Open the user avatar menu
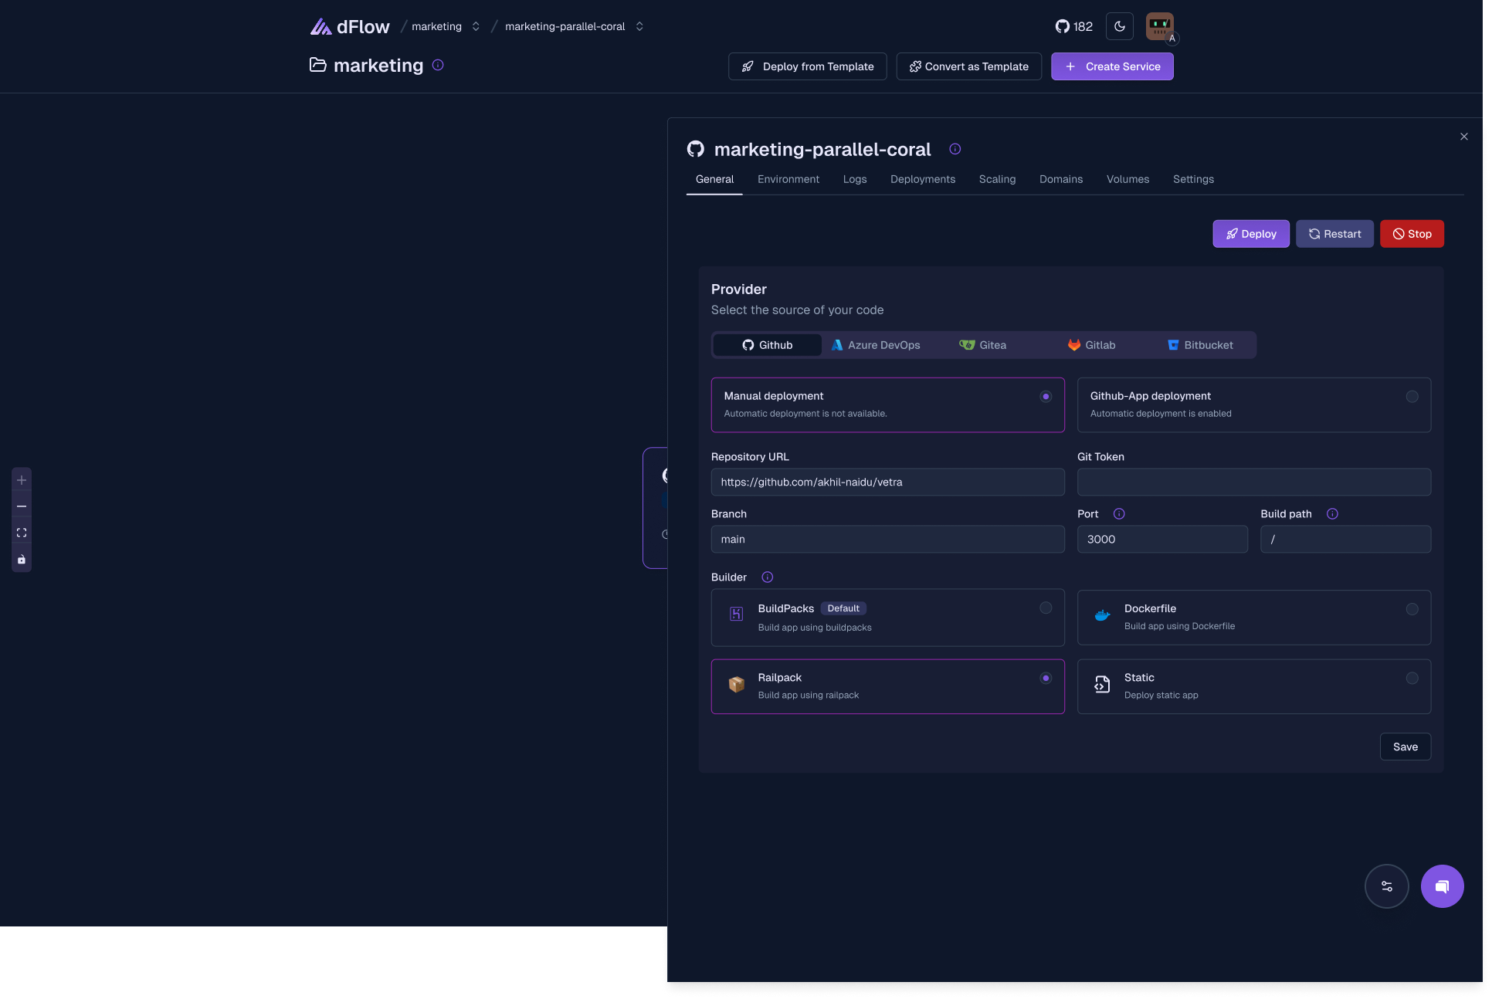Screen dimensions: 1492x999 click(x=1159, y=26)
